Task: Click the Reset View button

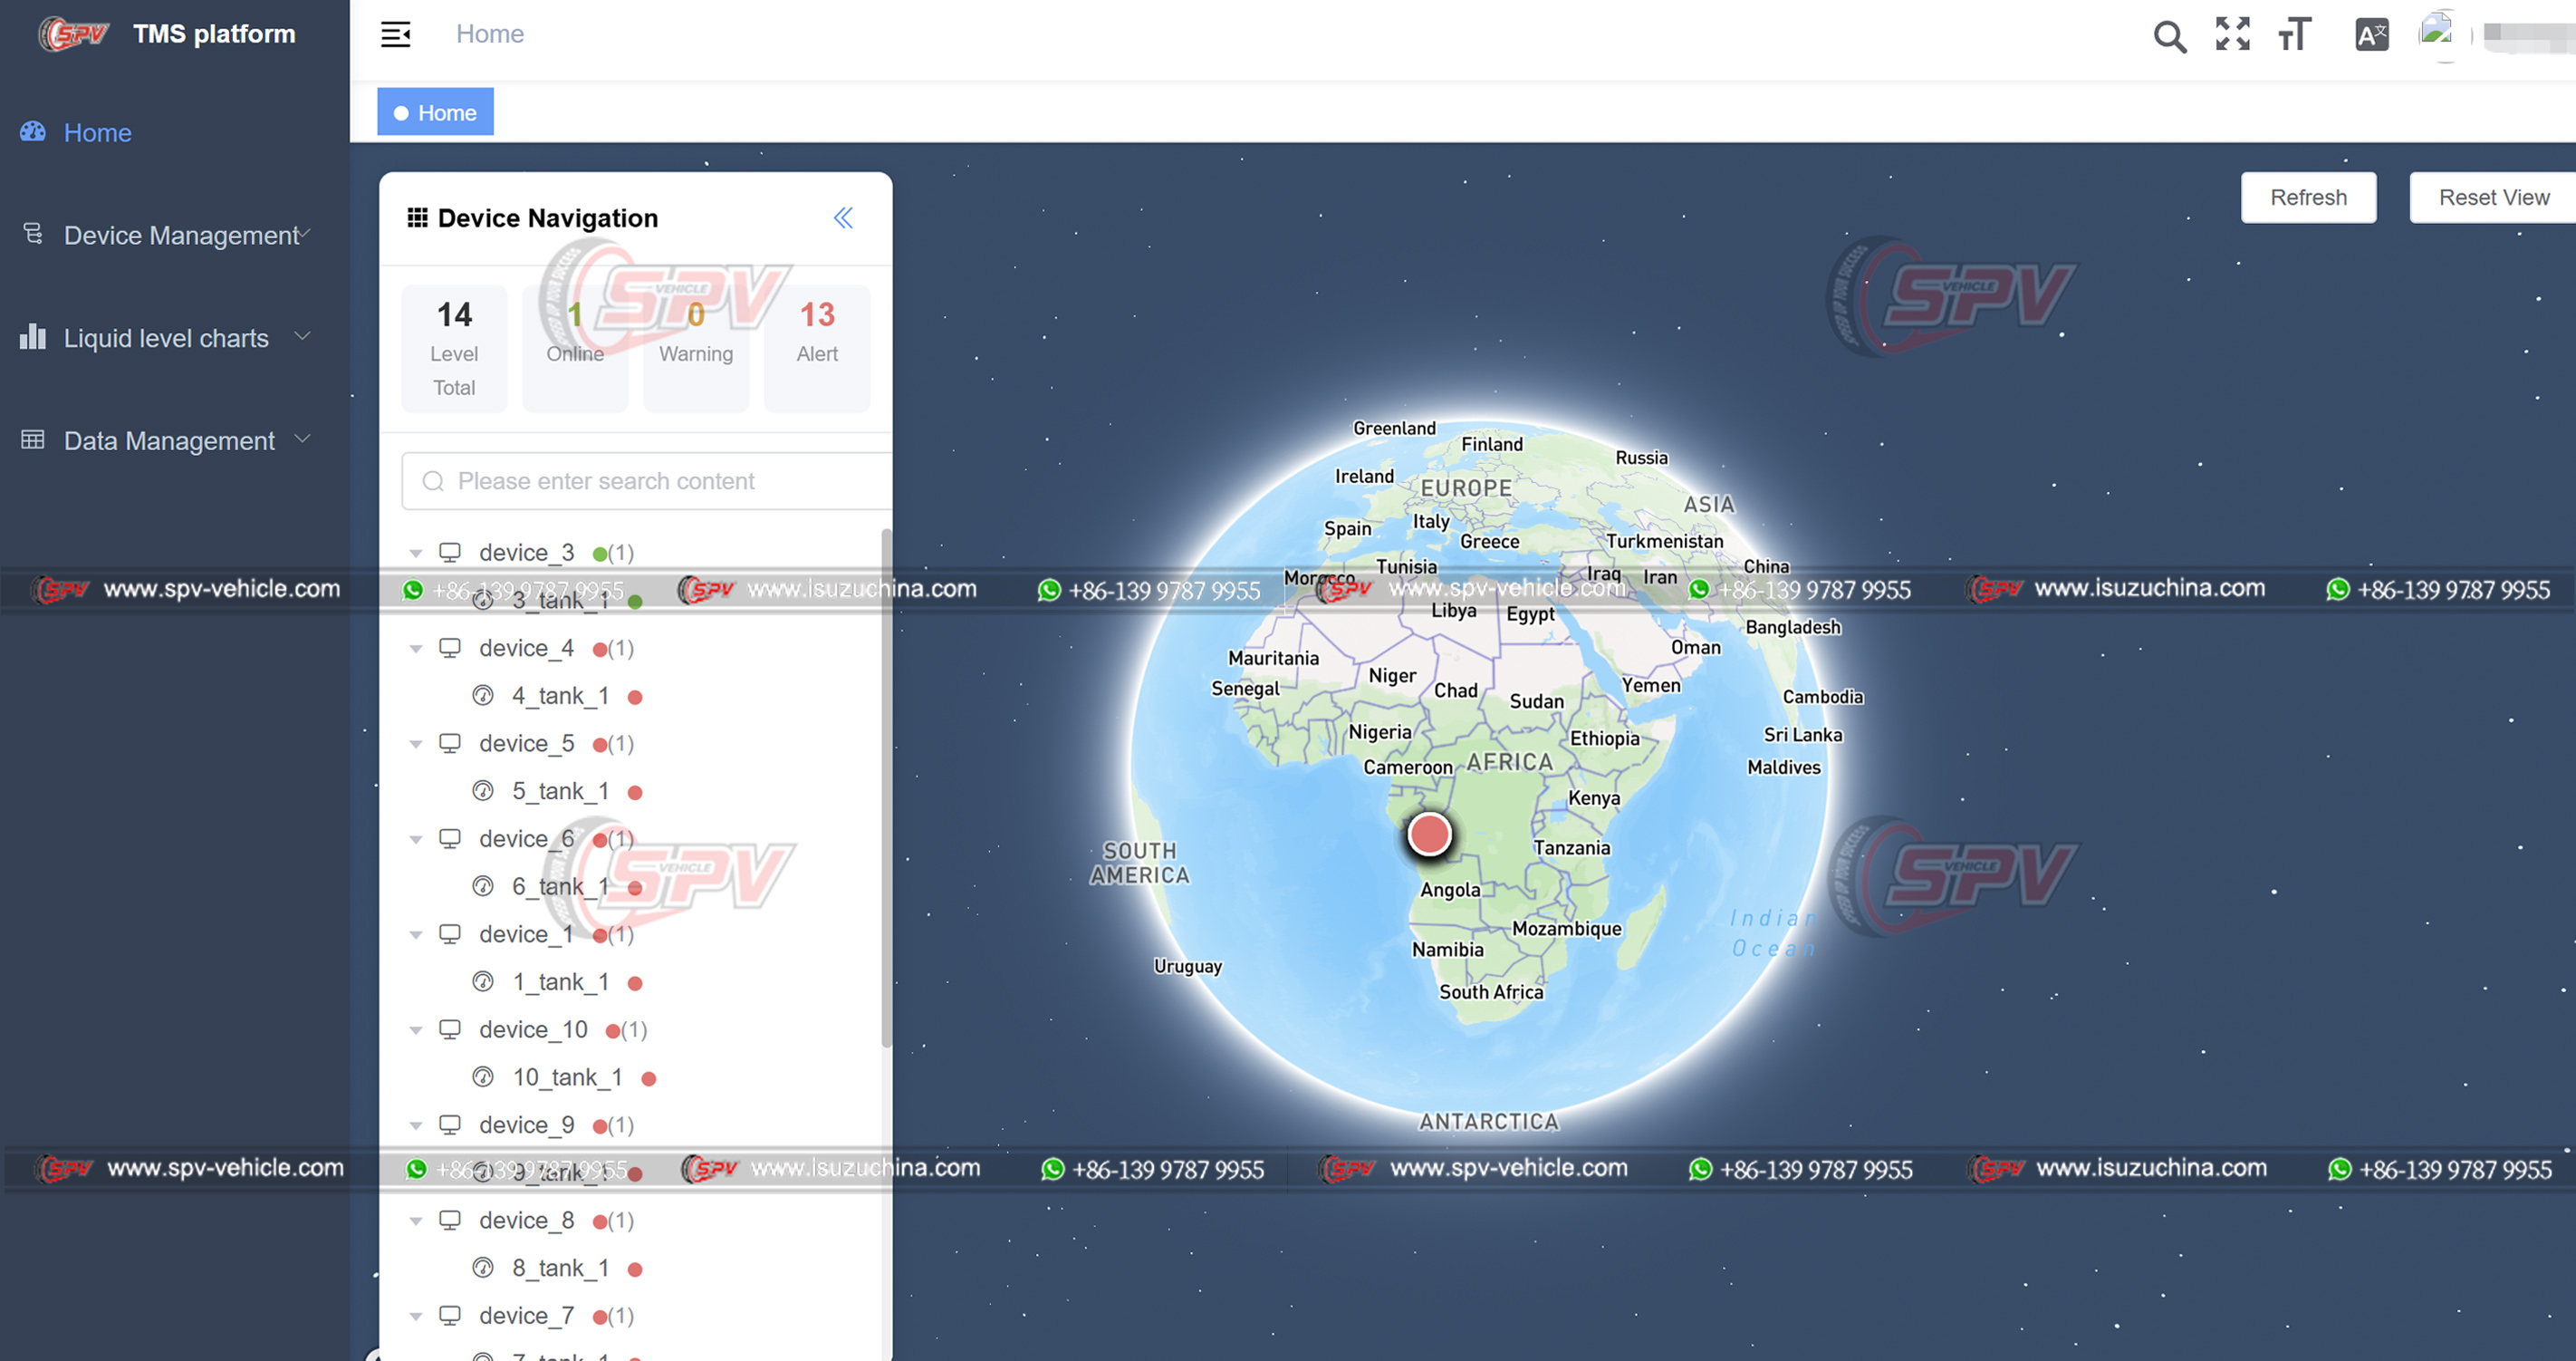Action: [2493, 198]
